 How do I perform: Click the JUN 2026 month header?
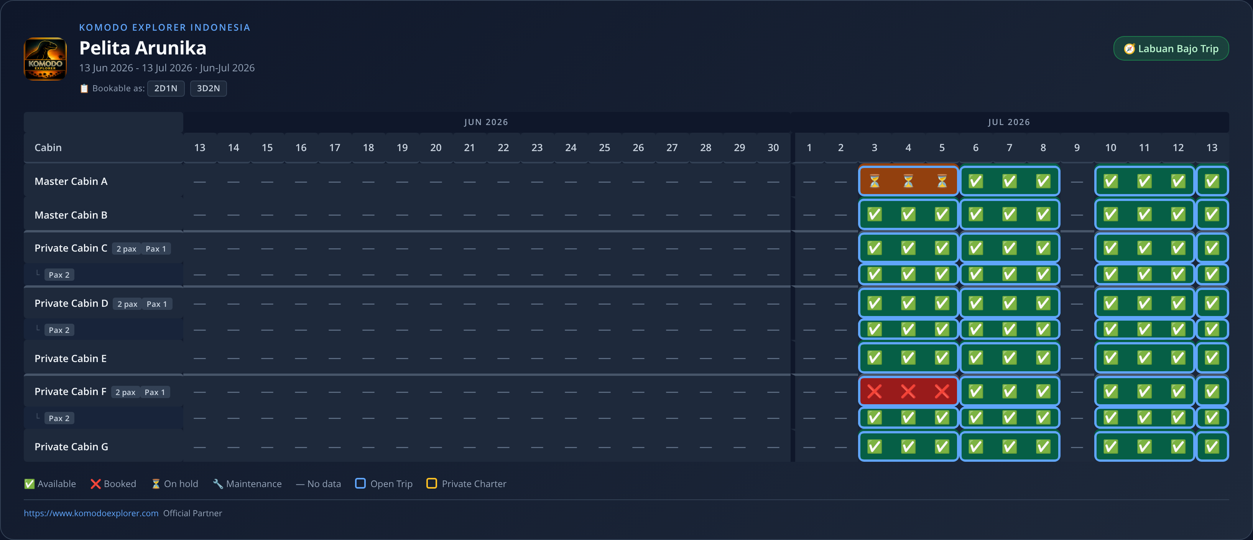point(486,122)
